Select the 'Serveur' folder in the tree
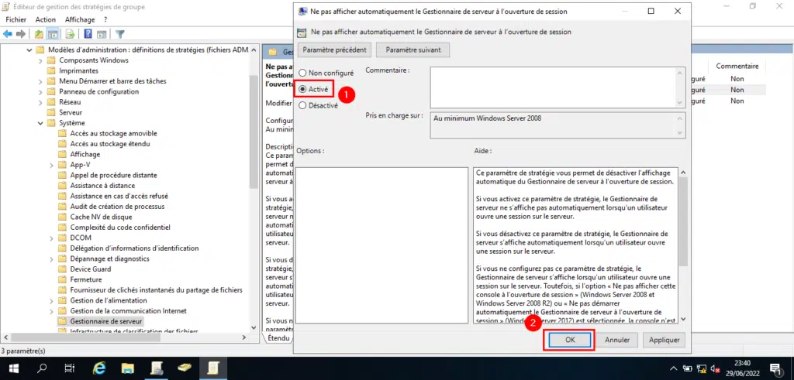Viewport: 794px width, 380px height. point(71,112)
